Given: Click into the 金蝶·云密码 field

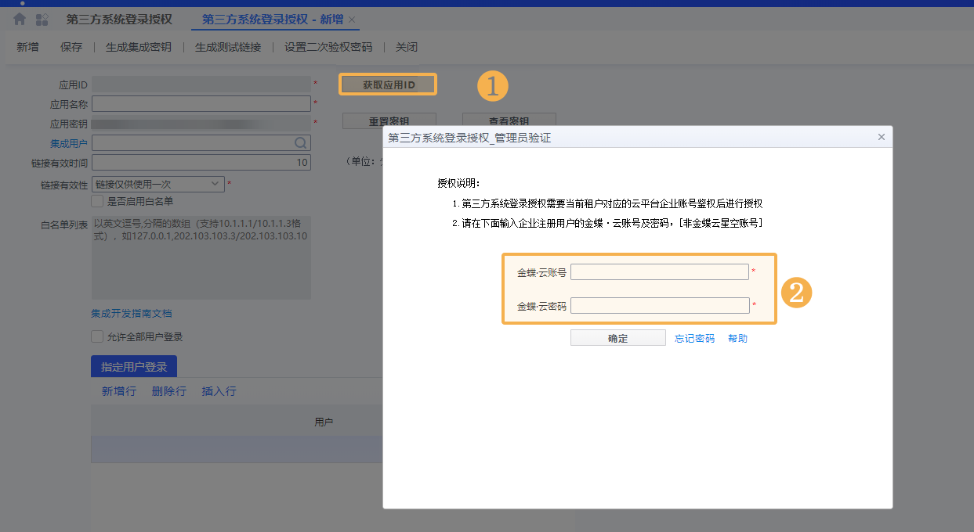Looking at the screenshot, I should [659, 306].
